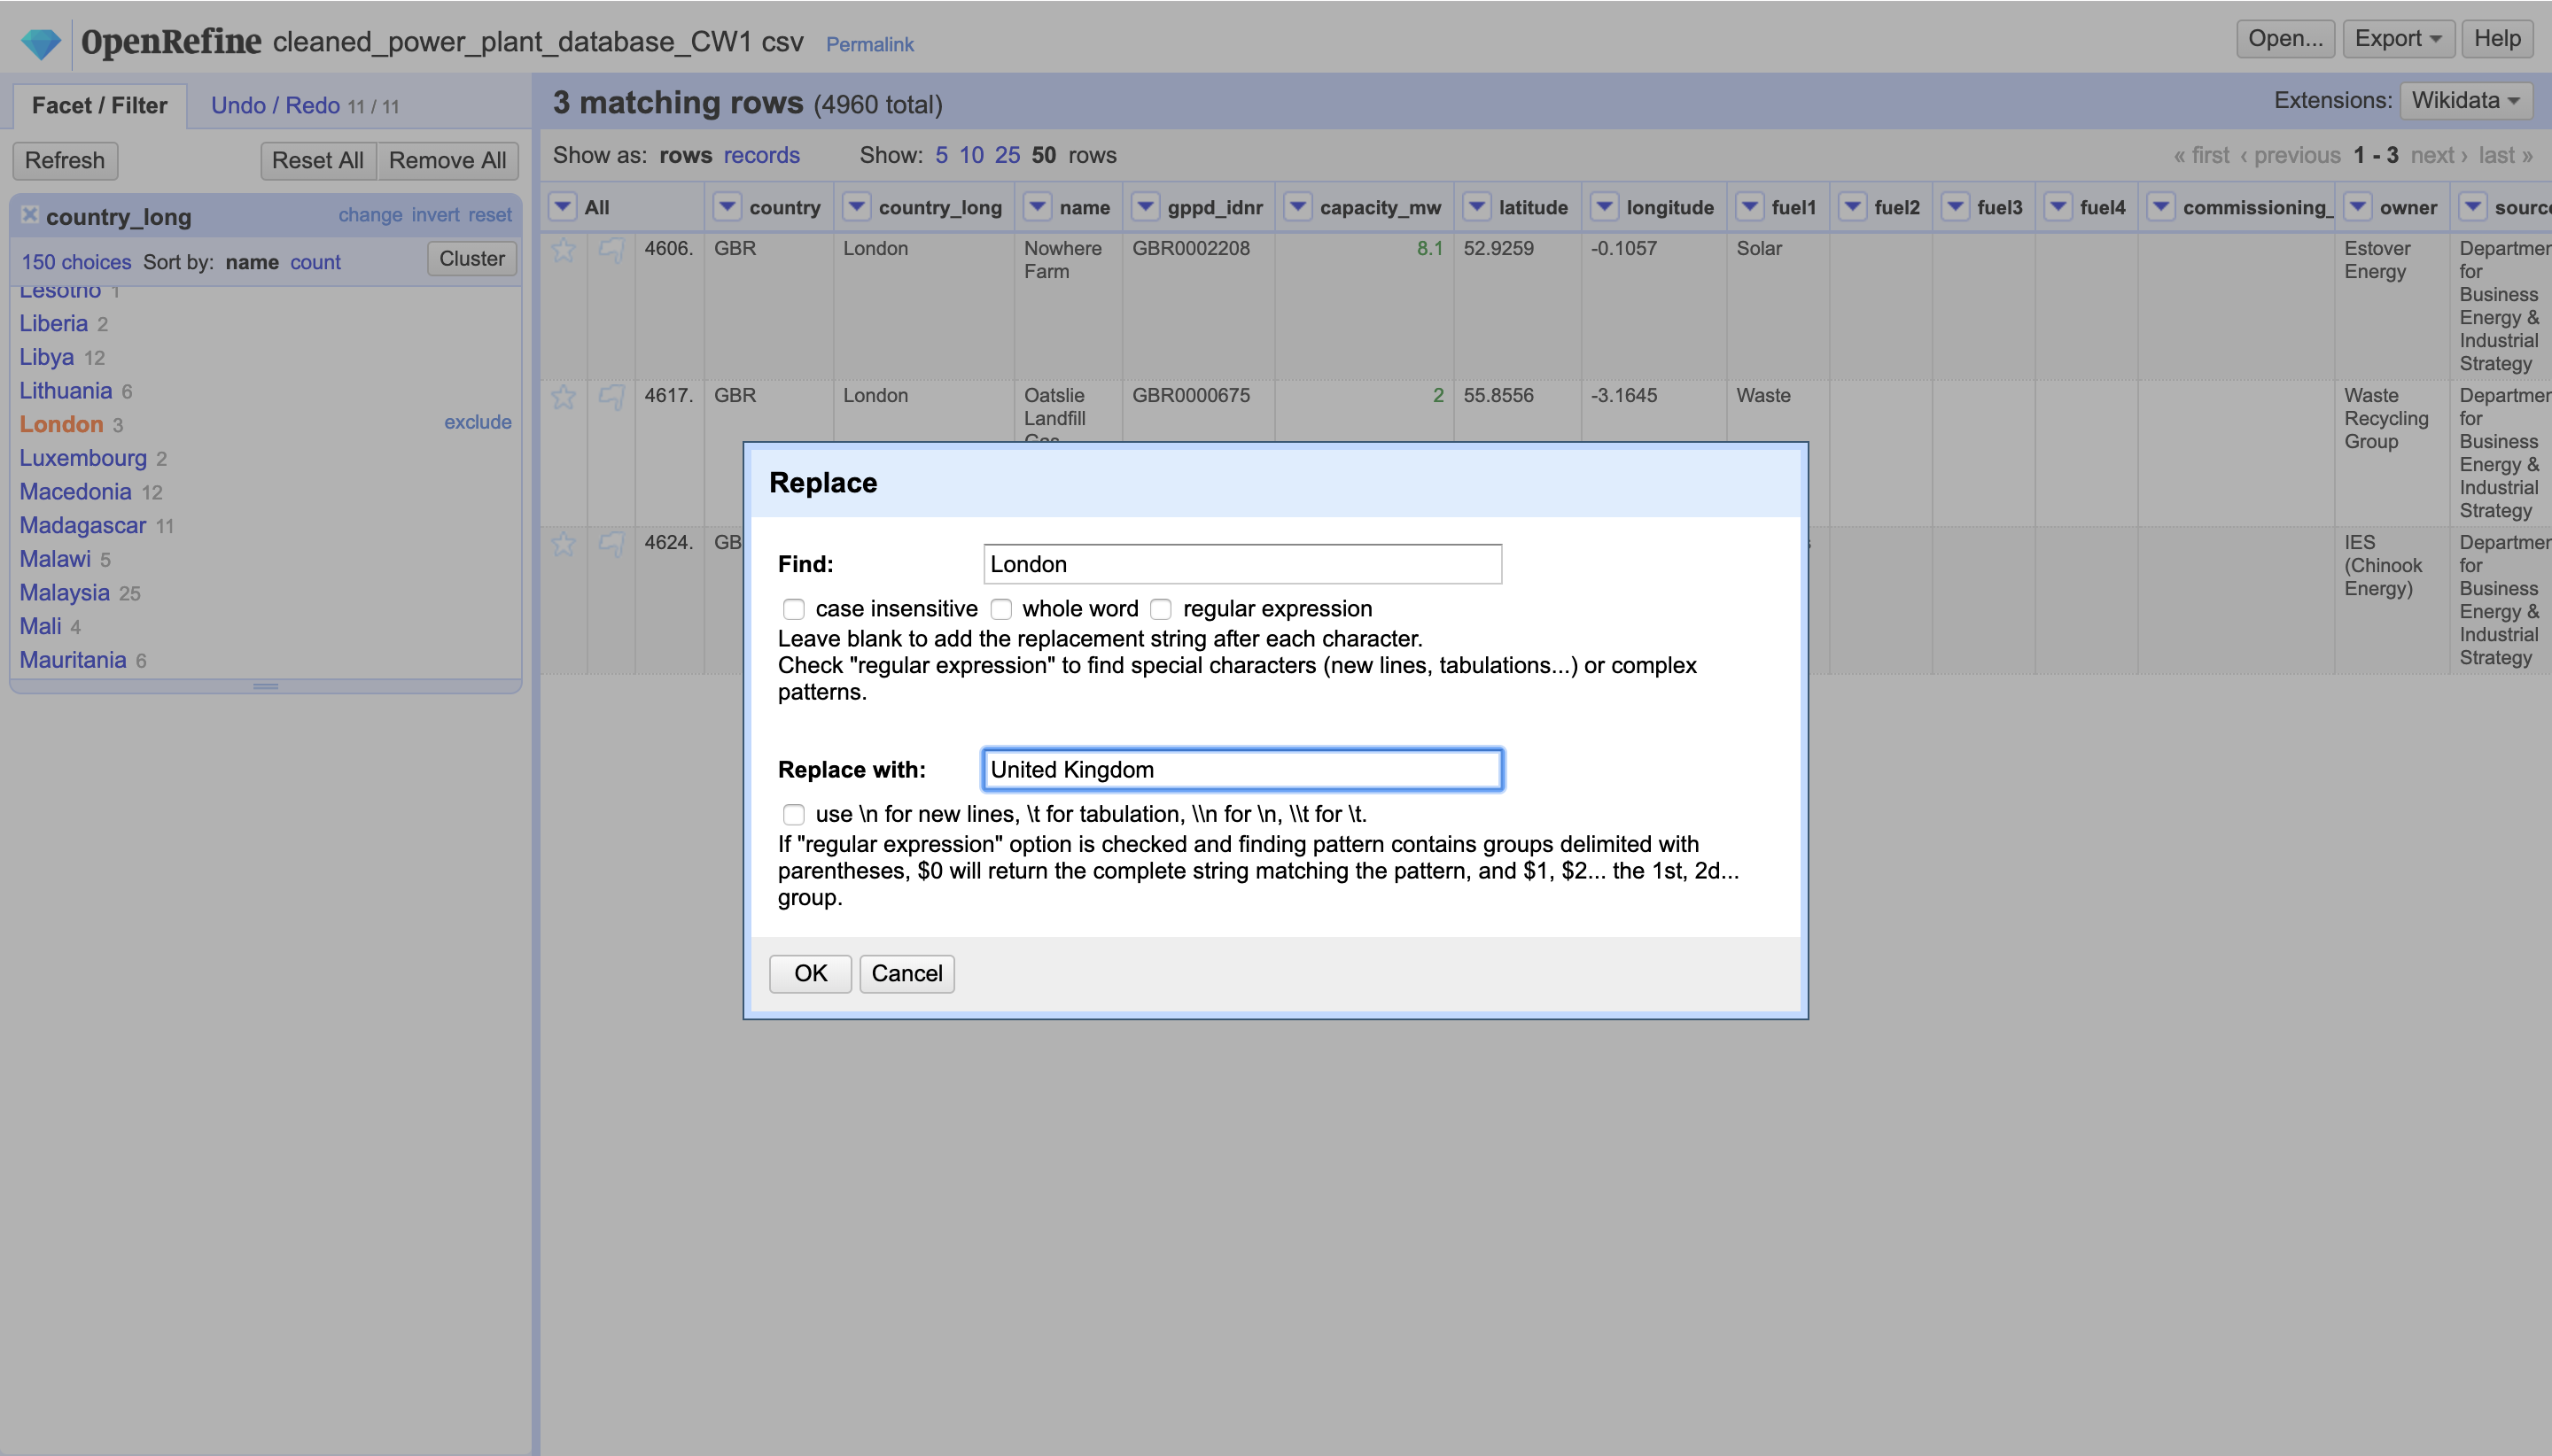Viewport: 2552px width, 1456px height.
Task: Flag row 4624
Action: point(611,544)
